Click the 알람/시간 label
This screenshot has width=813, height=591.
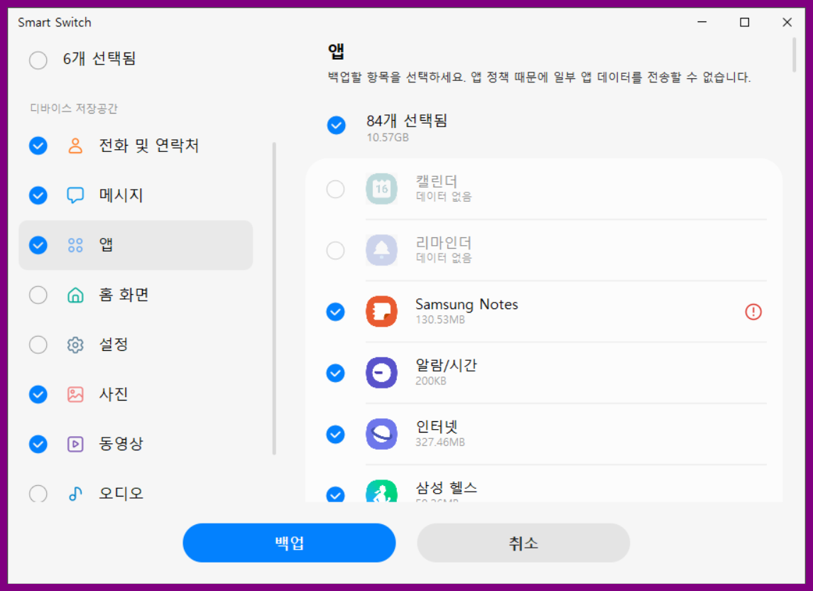pos(446,365)
